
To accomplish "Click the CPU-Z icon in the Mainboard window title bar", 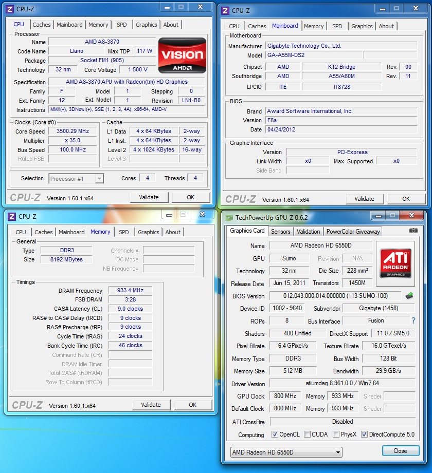I will 225,10.
